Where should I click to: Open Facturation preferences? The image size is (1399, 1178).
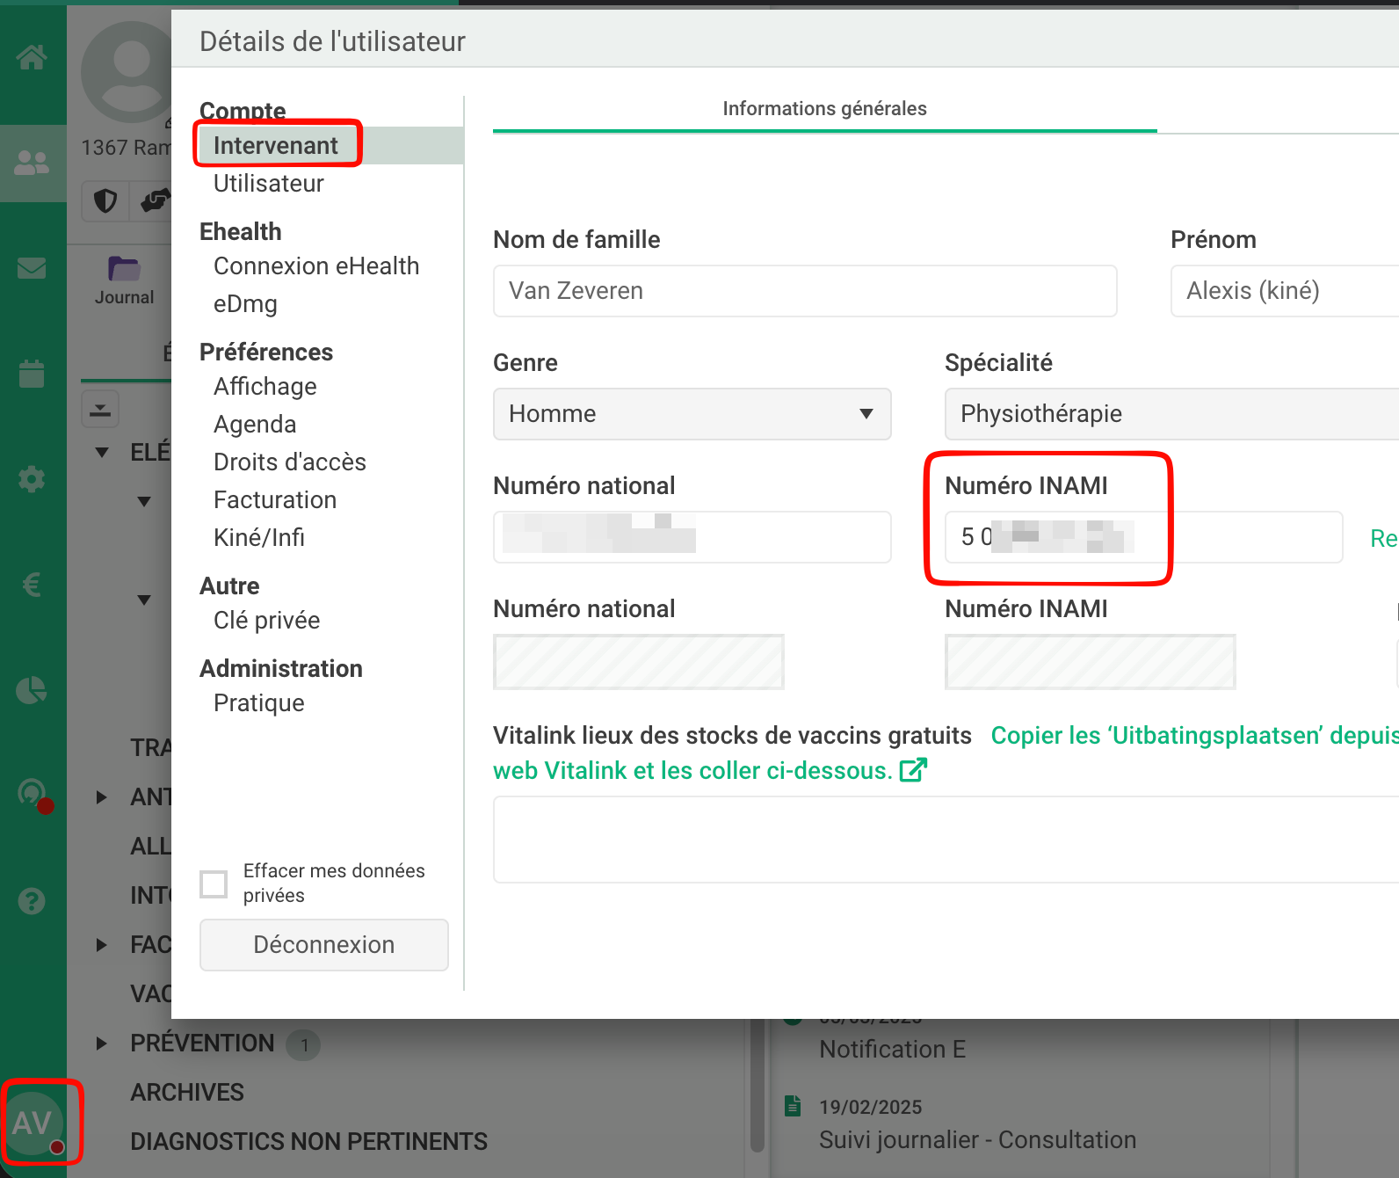pyautogui.click(x=274, y=500)
